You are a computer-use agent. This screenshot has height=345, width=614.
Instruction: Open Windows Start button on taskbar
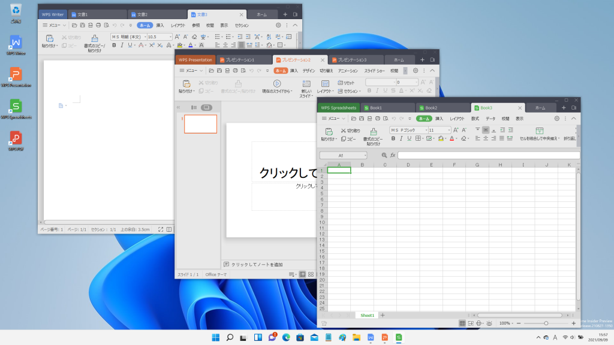click(x=216, y=338)
